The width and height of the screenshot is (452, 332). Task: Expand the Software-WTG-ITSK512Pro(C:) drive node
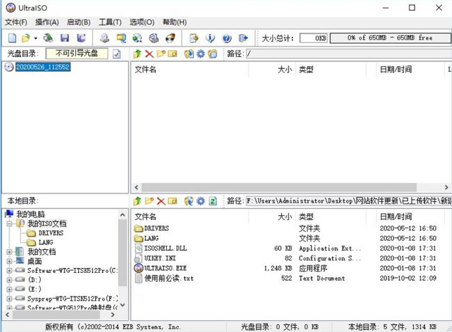(x=9, y=271)
